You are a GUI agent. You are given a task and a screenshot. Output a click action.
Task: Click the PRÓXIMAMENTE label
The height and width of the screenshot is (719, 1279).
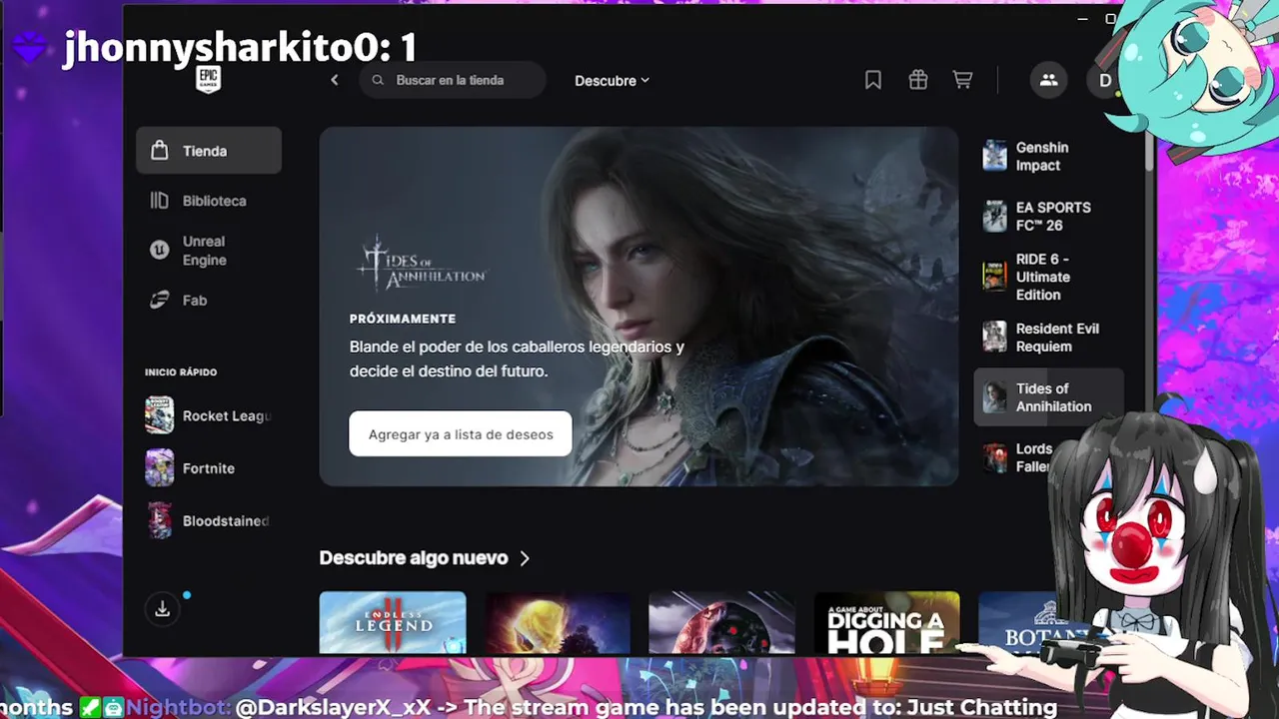(403, 319)
